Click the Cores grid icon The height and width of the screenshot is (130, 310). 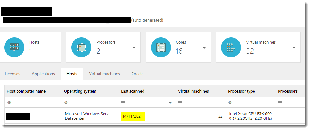pos(161,48)
